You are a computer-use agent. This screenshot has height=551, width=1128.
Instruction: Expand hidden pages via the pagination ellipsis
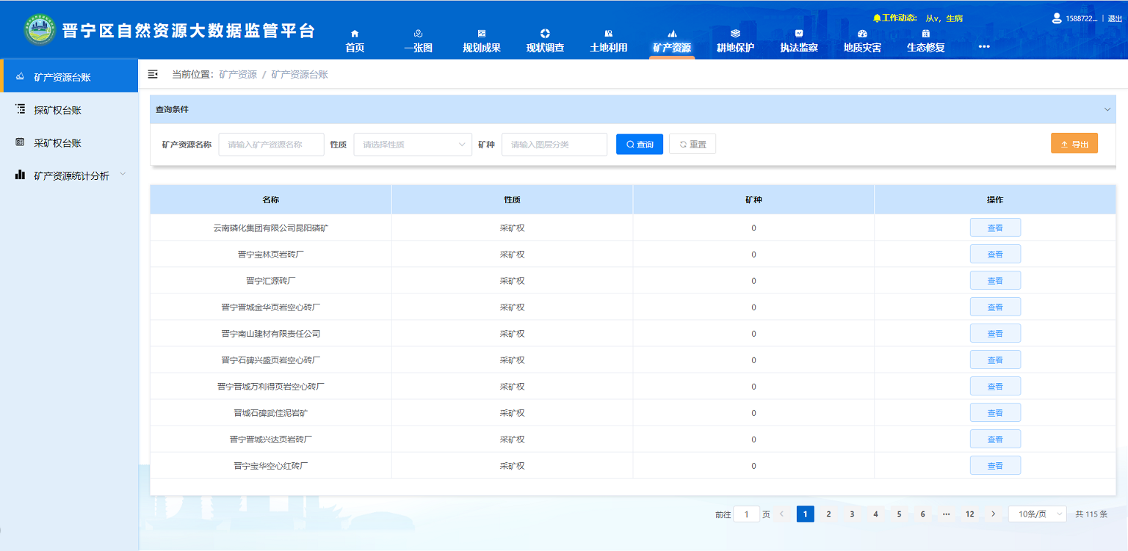[946, 514]
